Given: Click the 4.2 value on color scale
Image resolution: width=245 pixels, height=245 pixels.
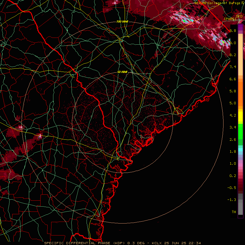Looking at the screenshot, I should pos(233,115).
